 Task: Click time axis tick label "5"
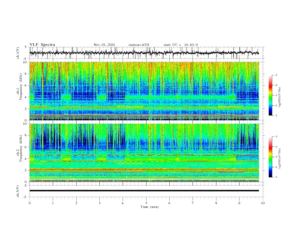pos(146,203)
